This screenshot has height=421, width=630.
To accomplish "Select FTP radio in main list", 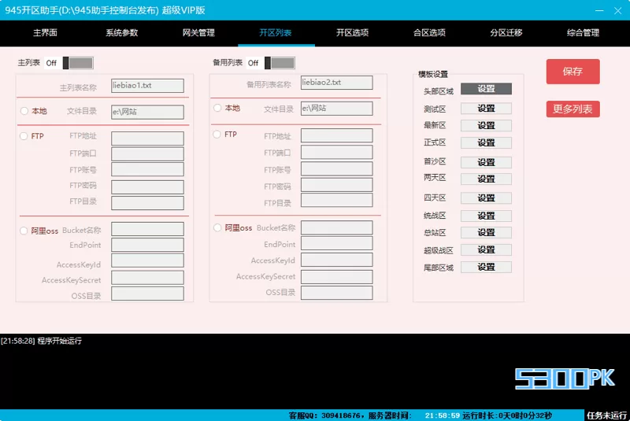I will 24,136.
